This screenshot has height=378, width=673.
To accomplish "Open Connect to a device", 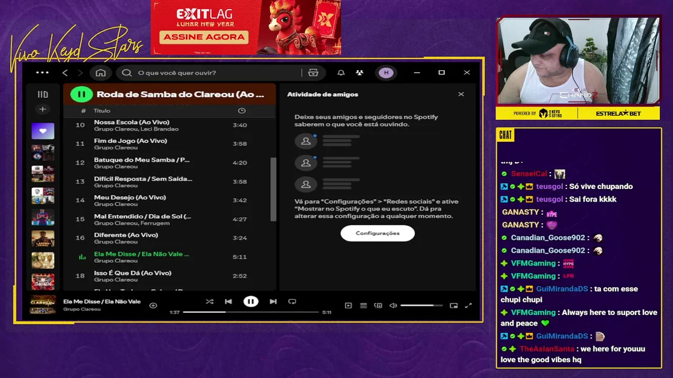I will coord(378,306).
